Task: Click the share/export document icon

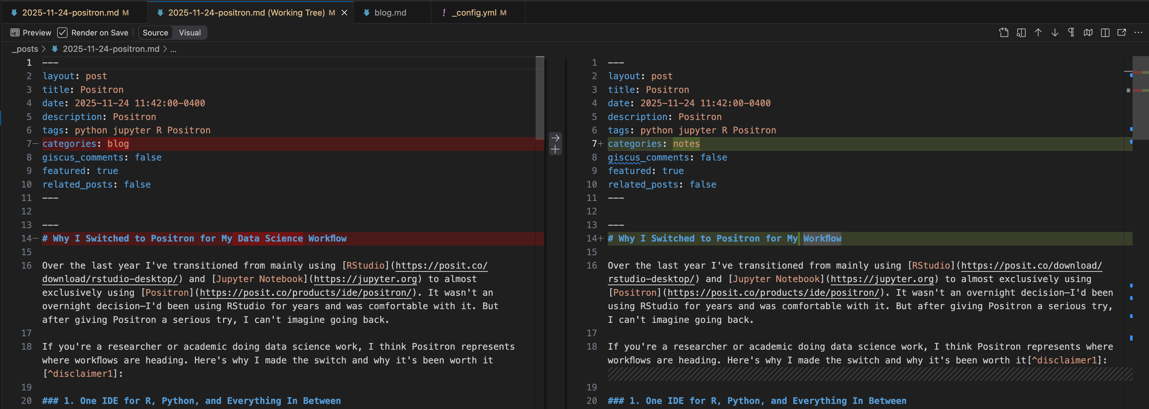Action: pyautogui.click(x=1004, y=32)
